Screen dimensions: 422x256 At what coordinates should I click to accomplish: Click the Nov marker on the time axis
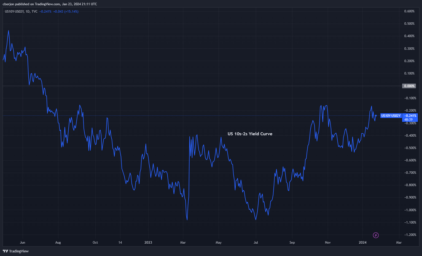[x=328, y=243]
